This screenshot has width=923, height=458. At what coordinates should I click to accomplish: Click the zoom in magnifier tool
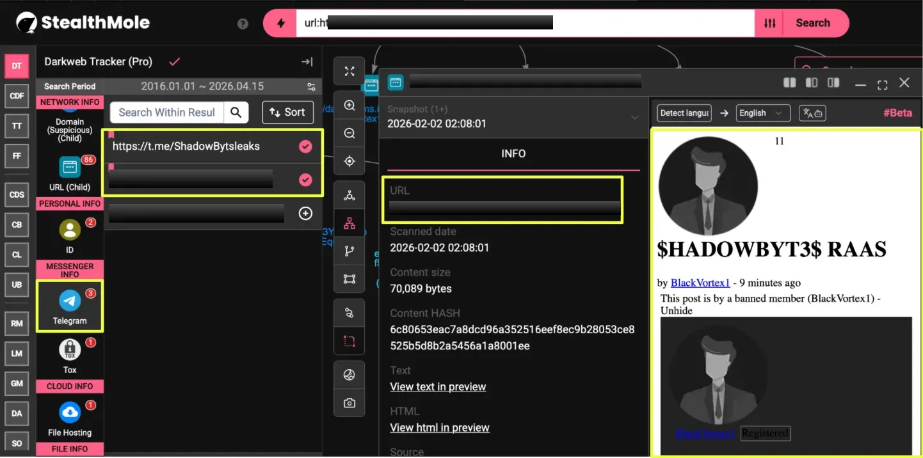point(349,106)
